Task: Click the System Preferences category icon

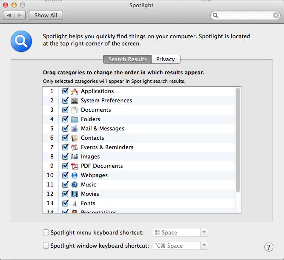Action: [x=75, y=101]
